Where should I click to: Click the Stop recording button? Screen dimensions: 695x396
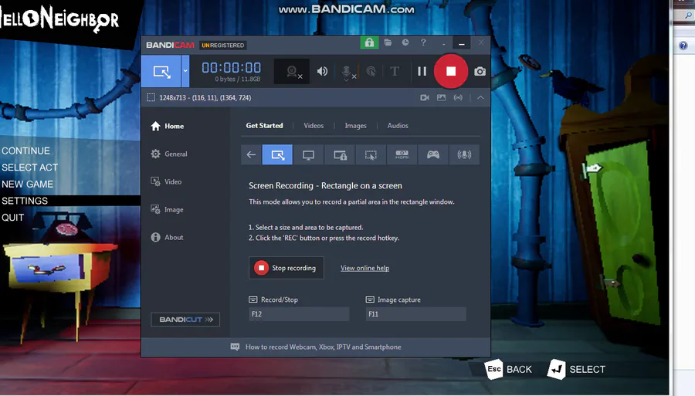[x=286, y=268]
